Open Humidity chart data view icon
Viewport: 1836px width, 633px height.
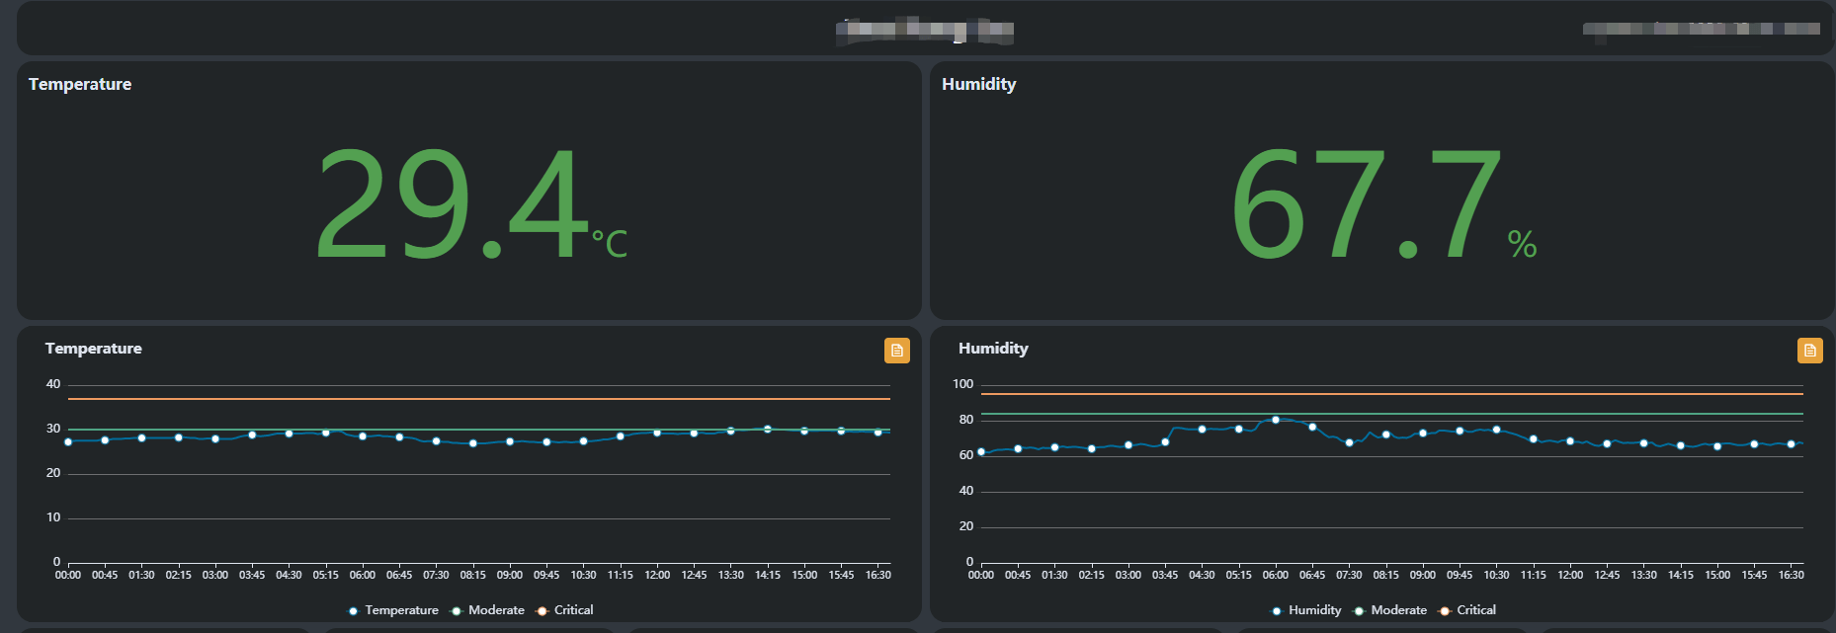1809,351
